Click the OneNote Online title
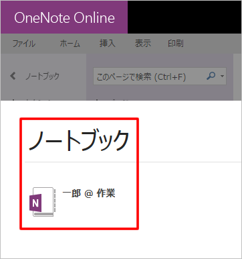Screen dimensions: 242x259 [64, 17]
